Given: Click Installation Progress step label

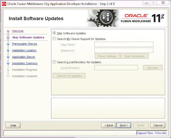Looking at the screenshot, I should (25, 70).
